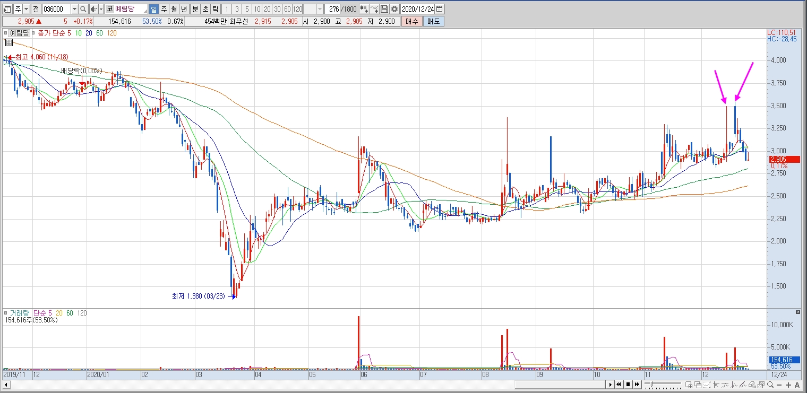The width and height of the screenshot is (807, 393).
Task: Adjust the chart zoom slider handle
Action: 651,385
